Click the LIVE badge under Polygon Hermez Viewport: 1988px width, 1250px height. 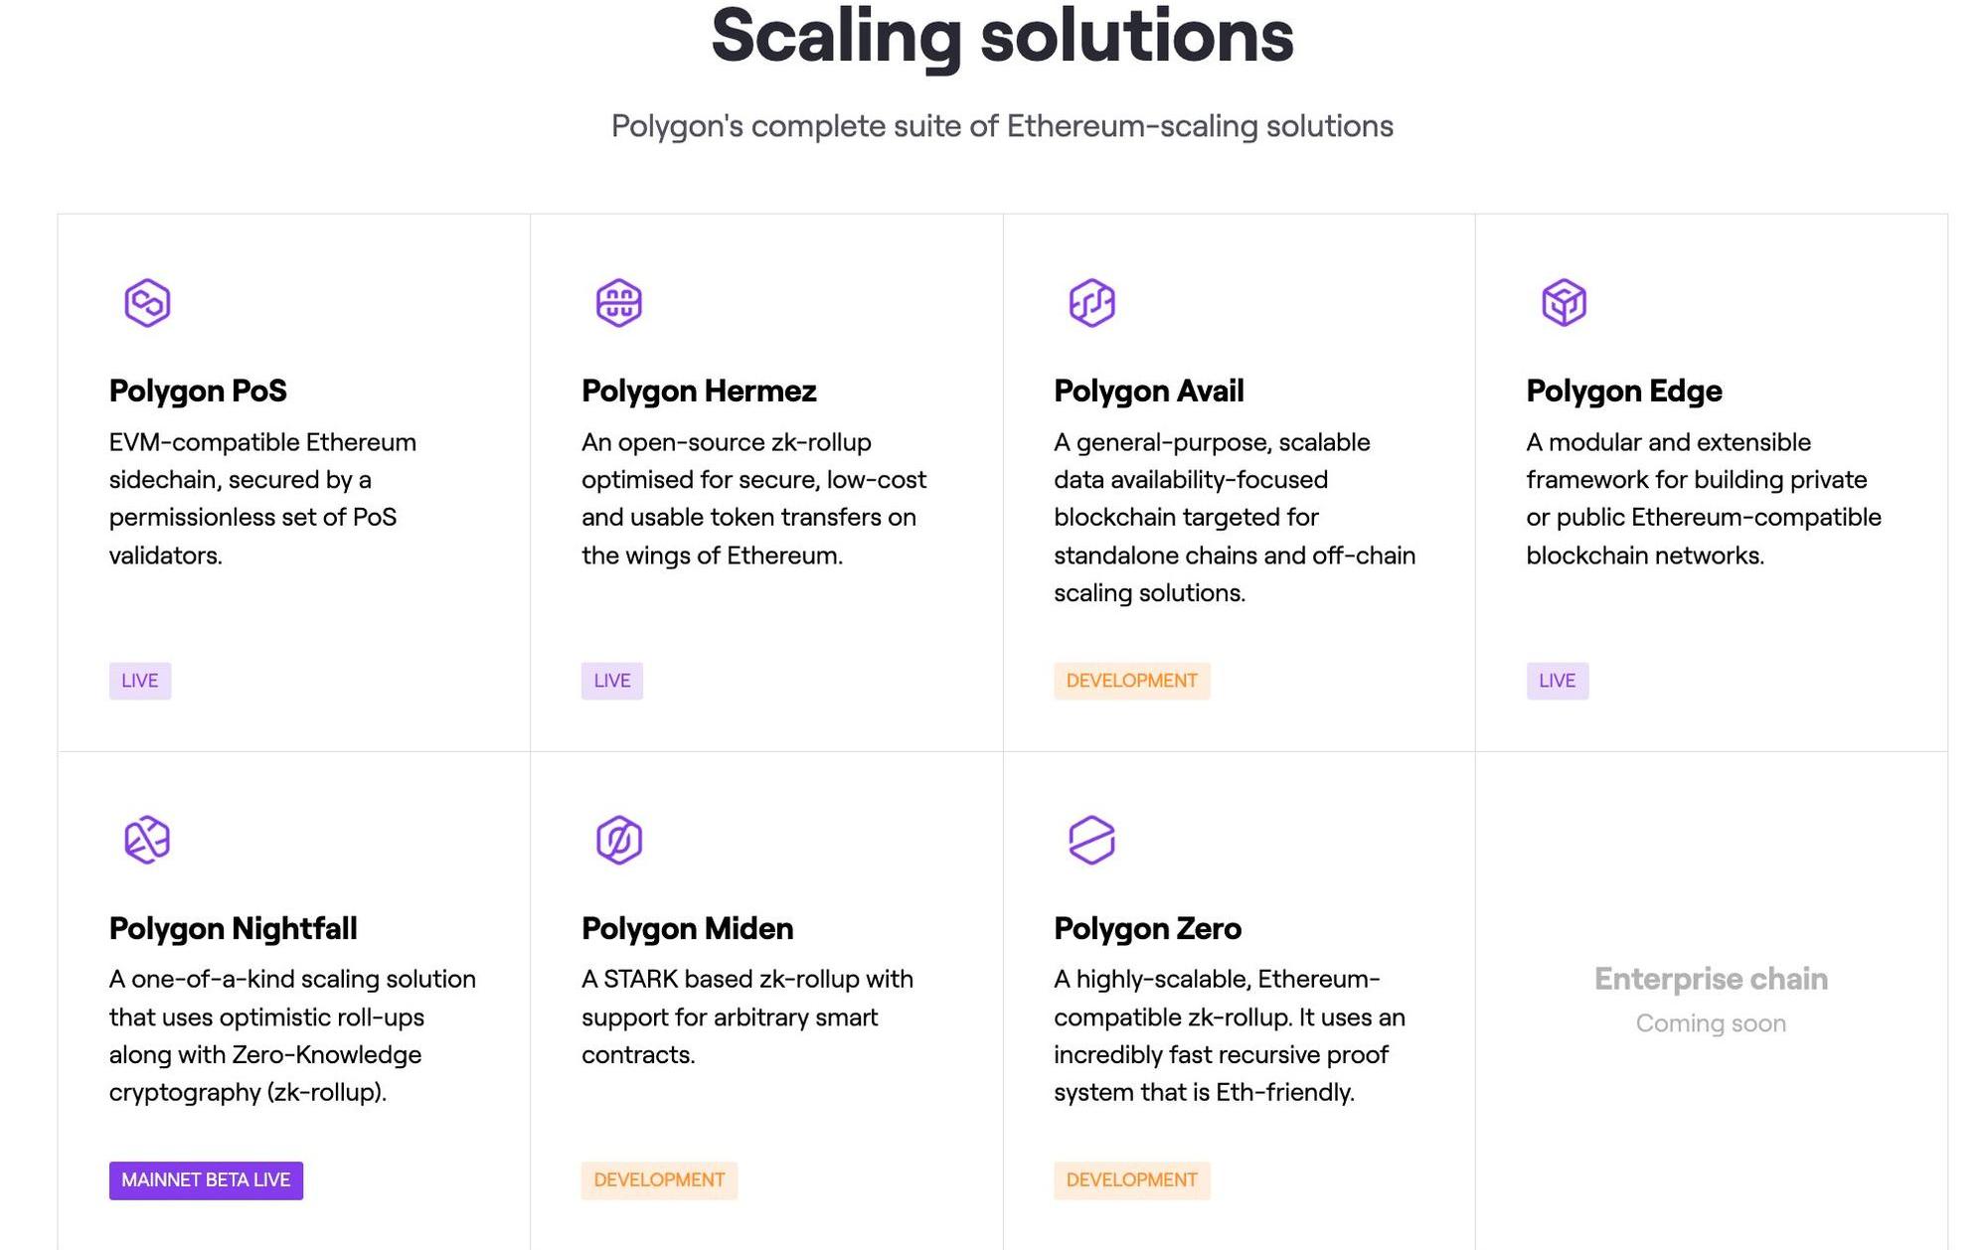(x=612, y=681)
